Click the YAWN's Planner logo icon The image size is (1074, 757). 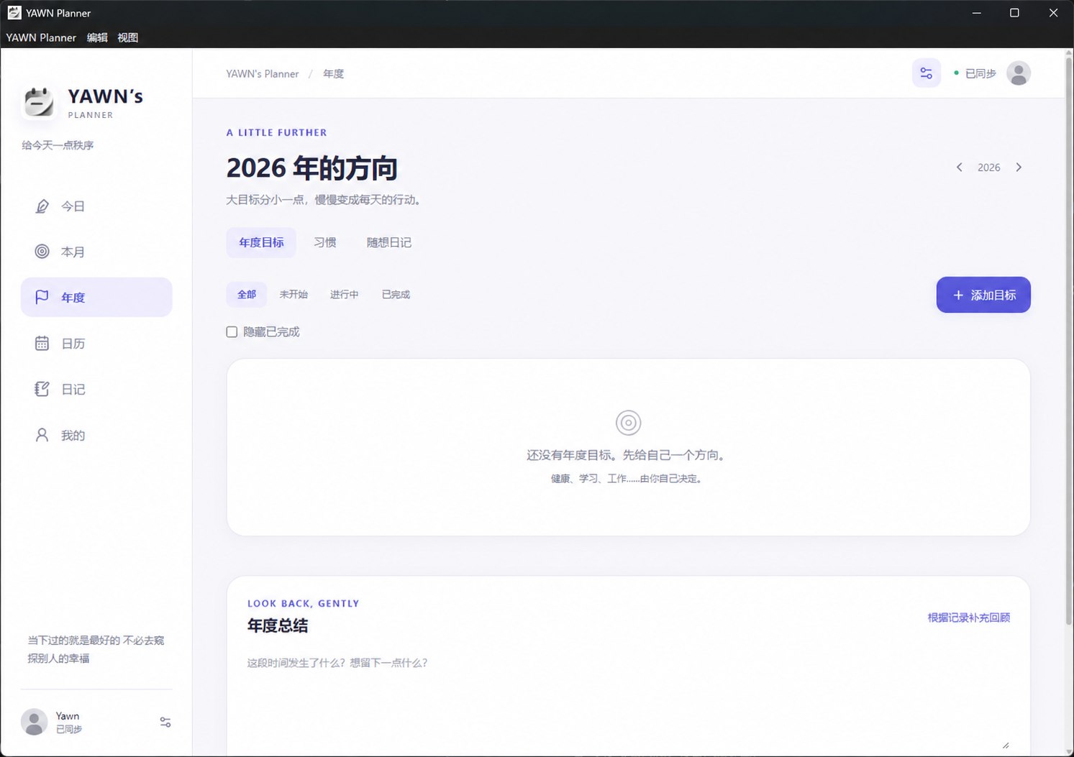[39, 102]
